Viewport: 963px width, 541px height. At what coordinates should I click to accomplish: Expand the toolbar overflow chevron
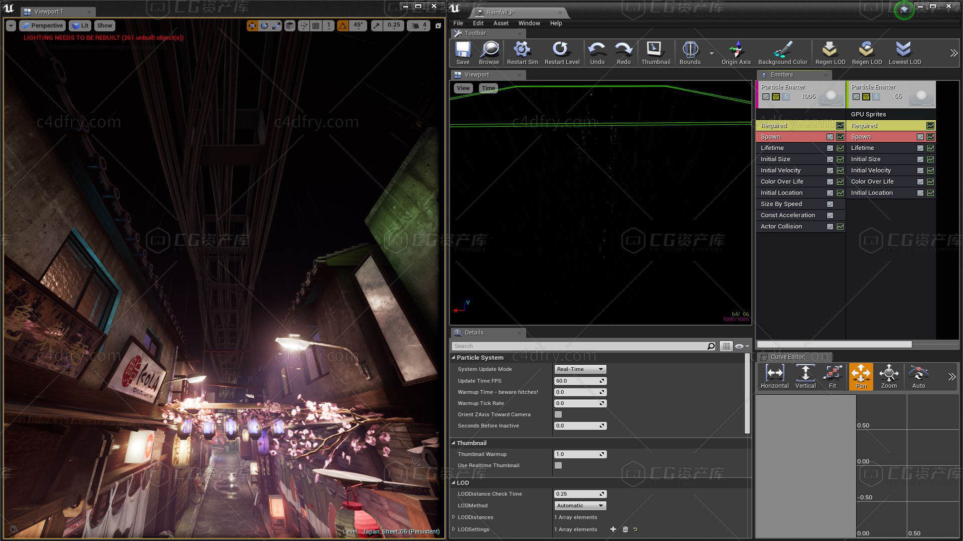tap(953, 53)
